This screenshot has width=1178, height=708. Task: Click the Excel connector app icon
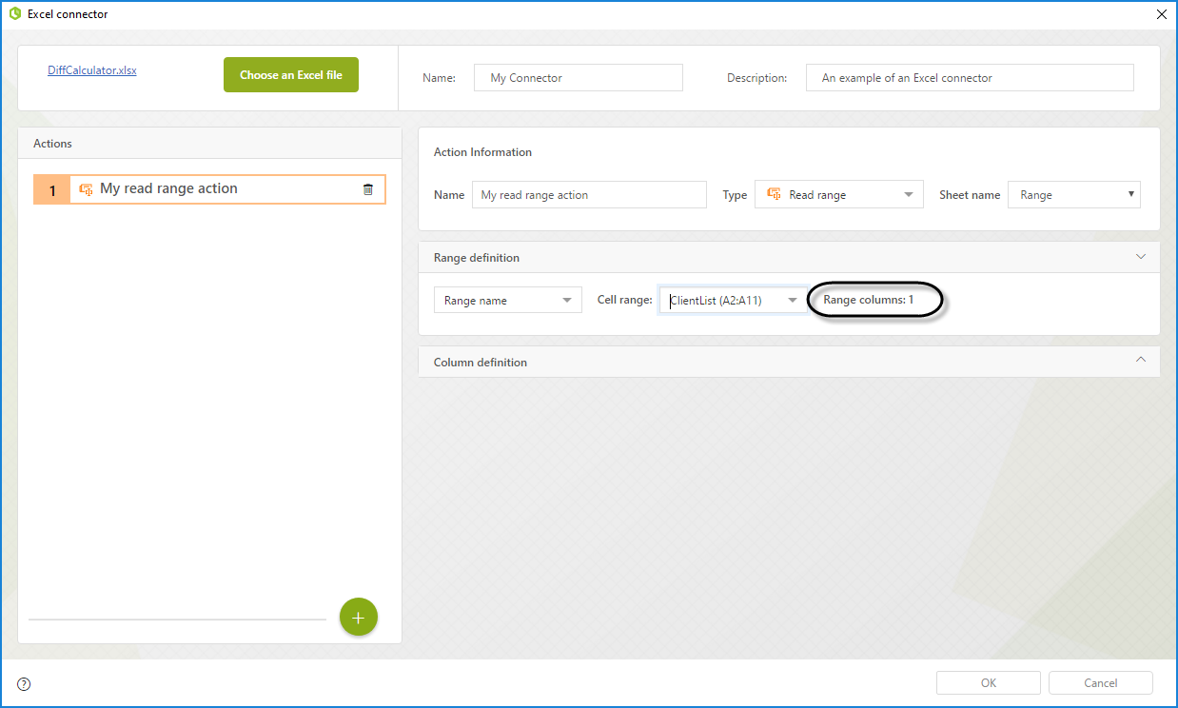coord(14,14)
